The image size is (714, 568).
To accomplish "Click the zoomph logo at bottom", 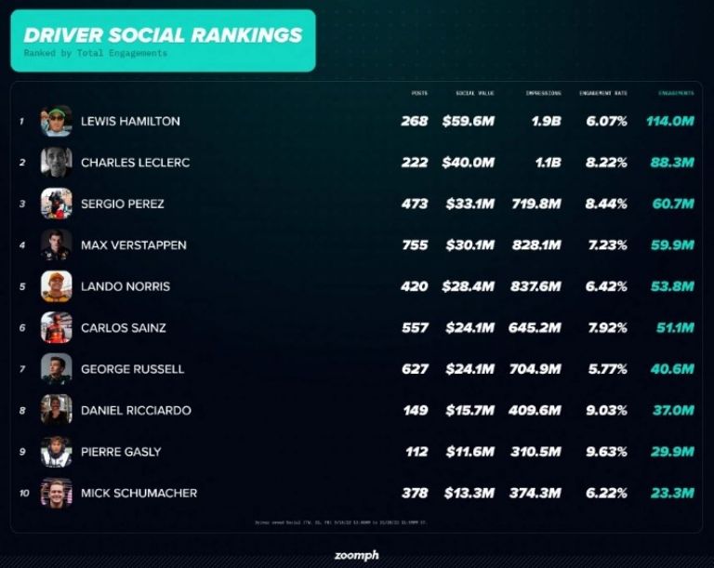I will pos(357,555).
